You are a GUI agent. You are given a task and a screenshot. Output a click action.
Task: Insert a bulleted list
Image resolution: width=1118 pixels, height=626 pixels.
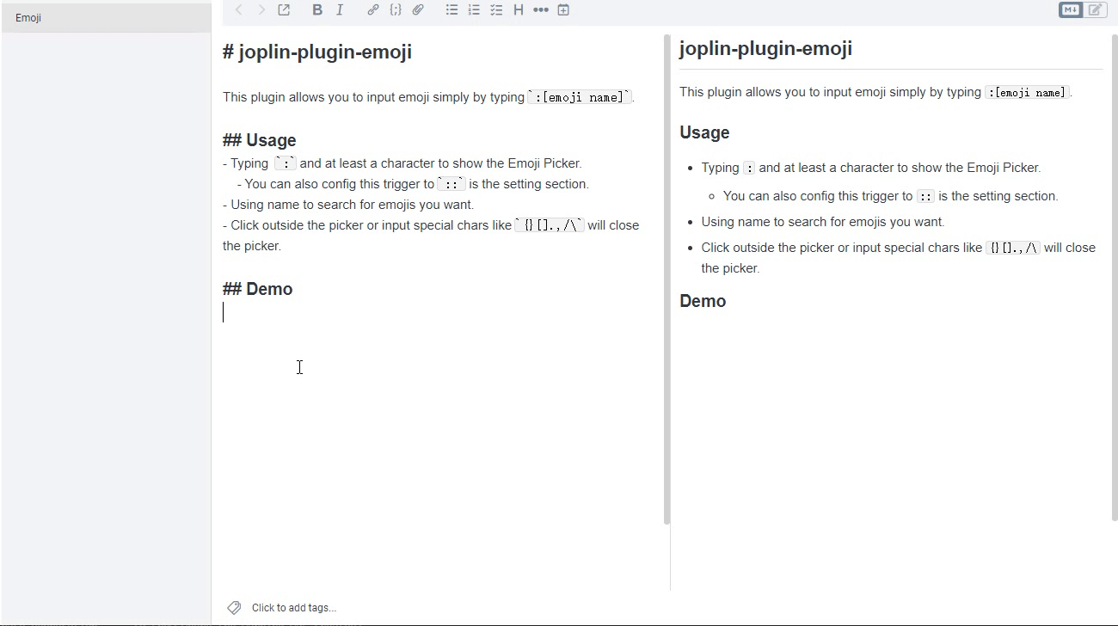451,10
